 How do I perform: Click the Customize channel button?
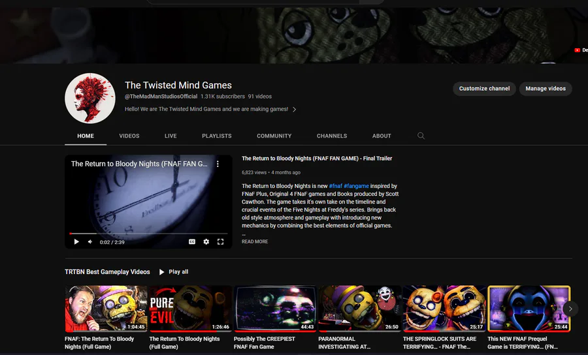[x=485, y=89]
